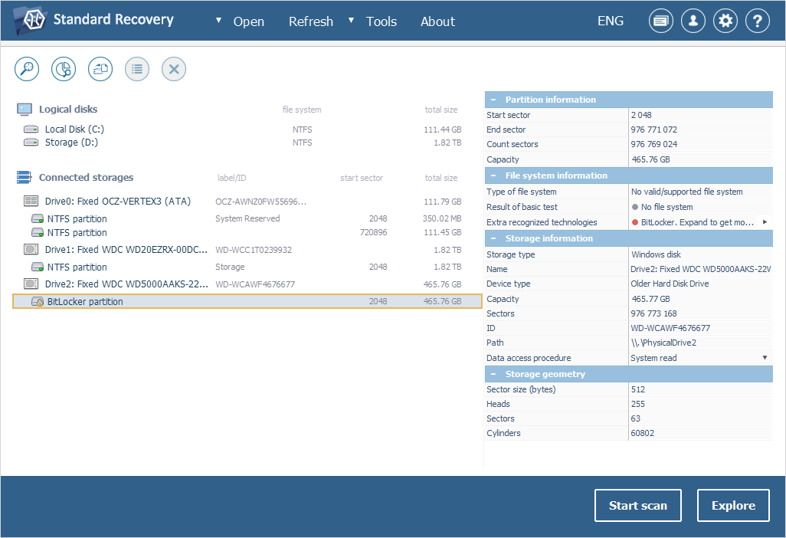
Task: Click the Explore button
Action: pos(733,505)
